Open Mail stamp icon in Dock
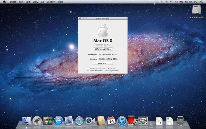Screen dimensions: 206x129 [x=69, y=121]
